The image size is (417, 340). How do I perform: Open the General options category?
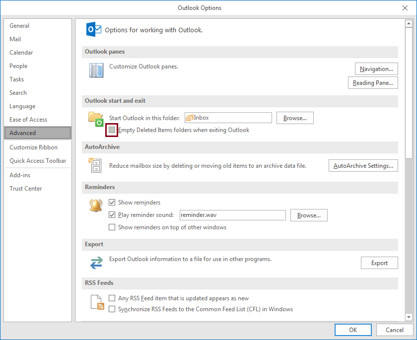[38, 25]
